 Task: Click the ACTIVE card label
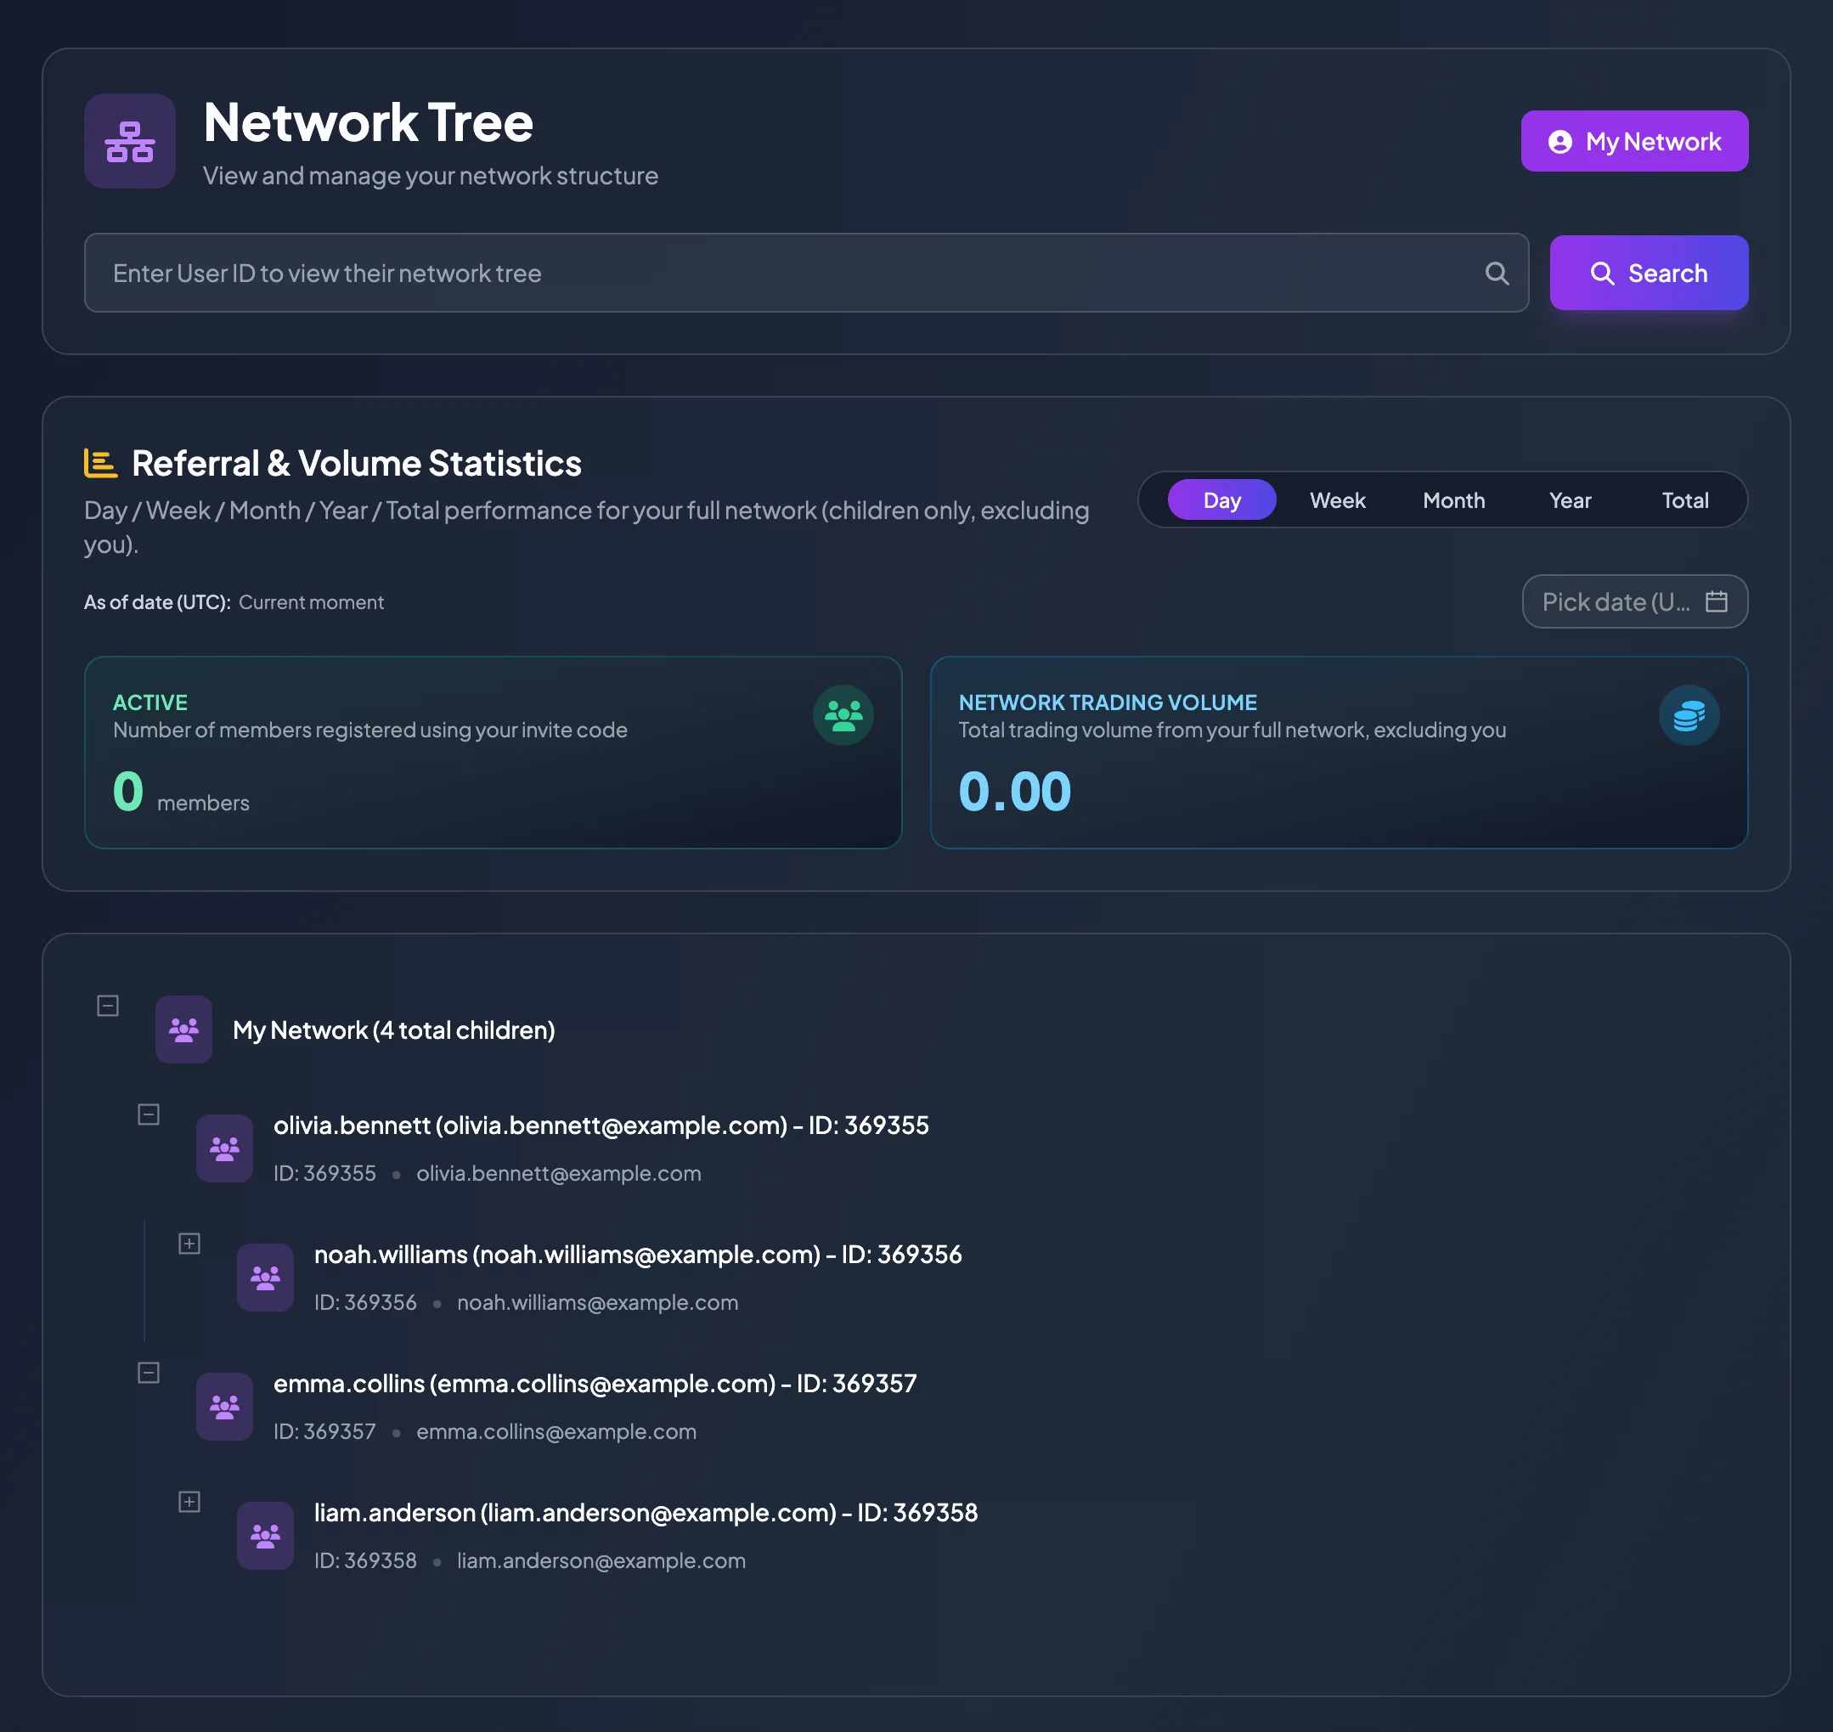tap(150, 702)
